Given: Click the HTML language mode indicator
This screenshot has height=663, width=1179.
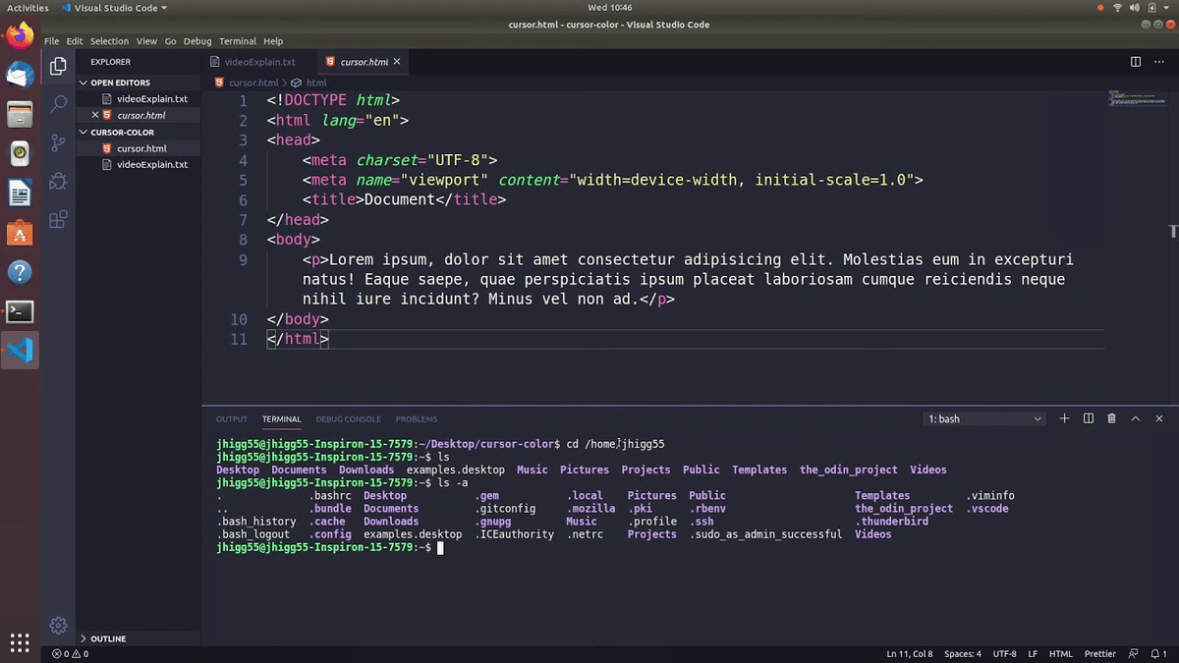Looking at the screenshot, I should point(1061,653).
